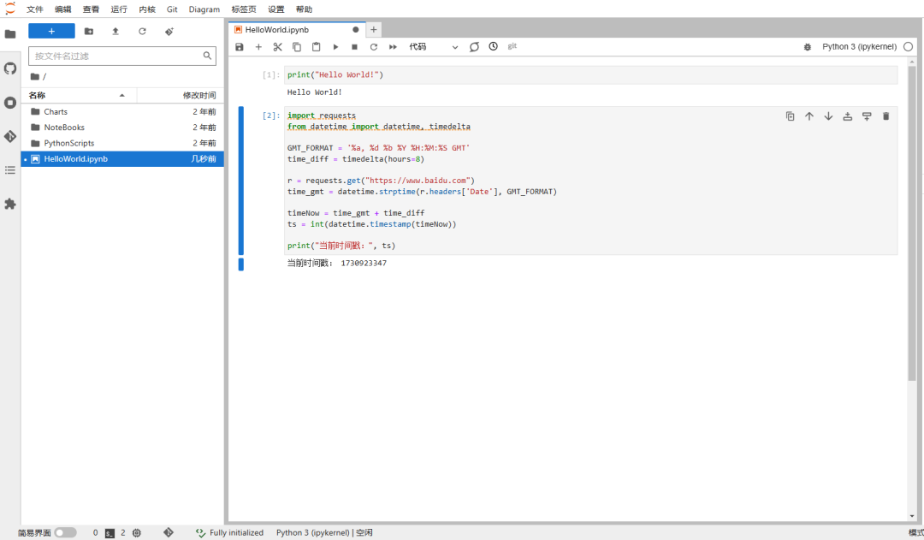Close the HelloWorld.ipynb tab via dot

click(x=355, y=29)
